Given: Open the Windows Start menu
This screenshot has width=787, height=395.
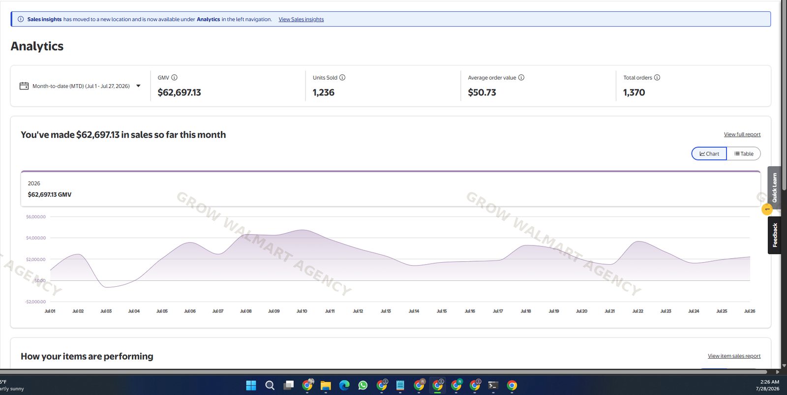Looking at the screenshot, I should [251, 385].
